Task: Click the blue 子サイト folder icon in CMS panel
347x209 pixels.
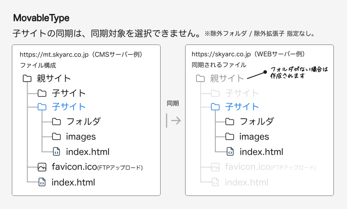Action: pyautogui.click(x=42, y=107)
